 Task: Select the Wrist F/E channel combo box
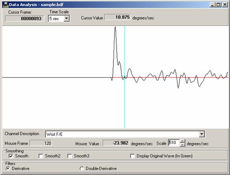[x=125, y=134]
